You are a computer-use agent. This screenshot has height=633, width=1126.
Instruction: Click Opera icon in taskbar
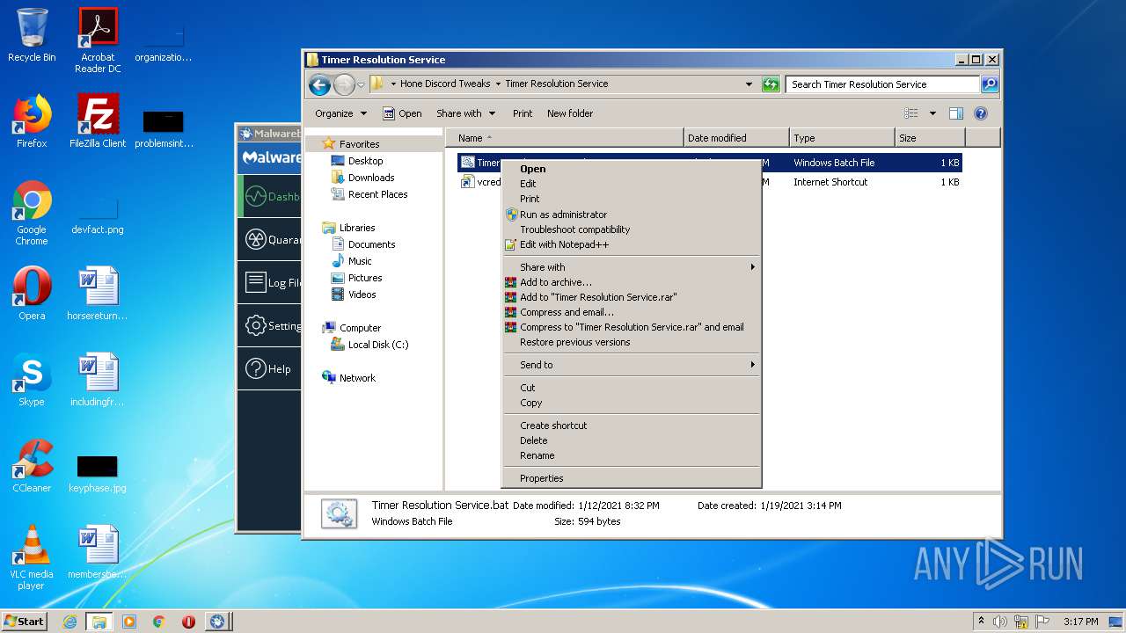[x=188, y=622]
